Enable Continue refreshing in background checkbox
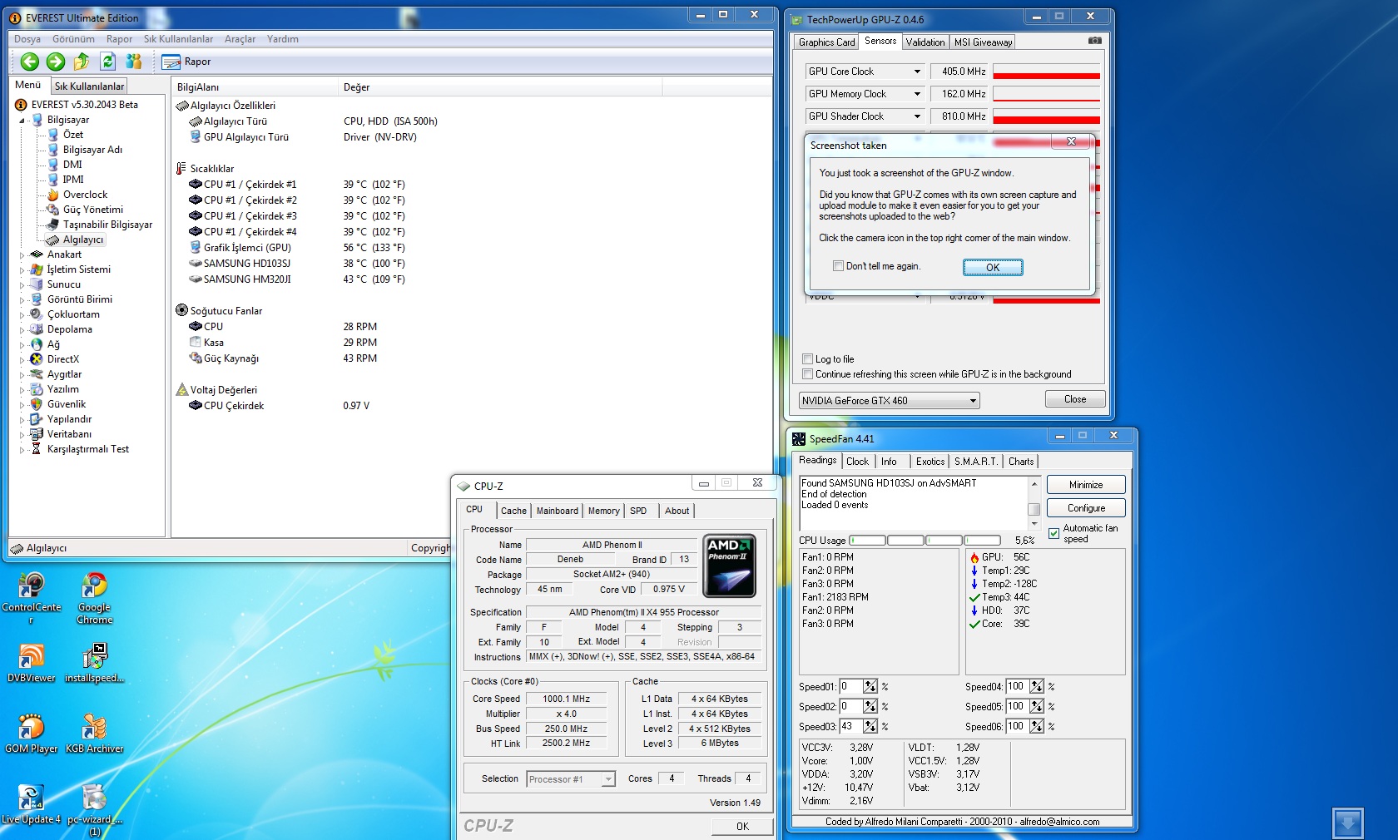The width and height of the screenshot is (1398, 840). click(x=807, y=374)
